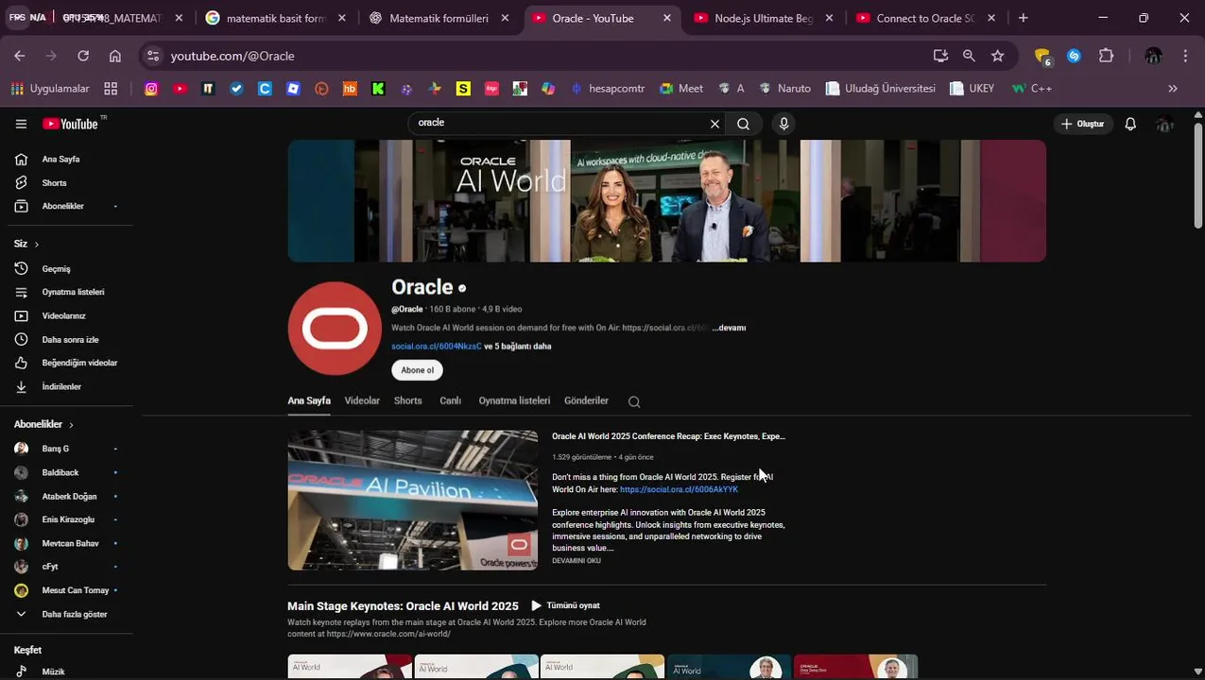Open the yellow shield extension with badge
Viewport: 1205px width, 680px height.
point(1042,57)
